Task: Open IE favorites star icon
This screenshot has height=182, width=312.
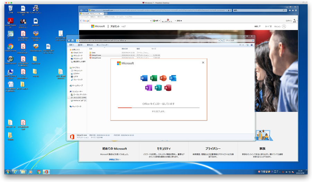Action: (293, 10)
